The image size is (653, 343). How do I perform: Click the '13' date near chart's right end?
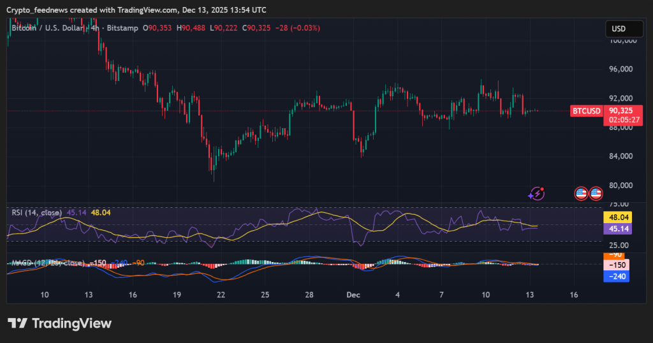tap(530, 295)
